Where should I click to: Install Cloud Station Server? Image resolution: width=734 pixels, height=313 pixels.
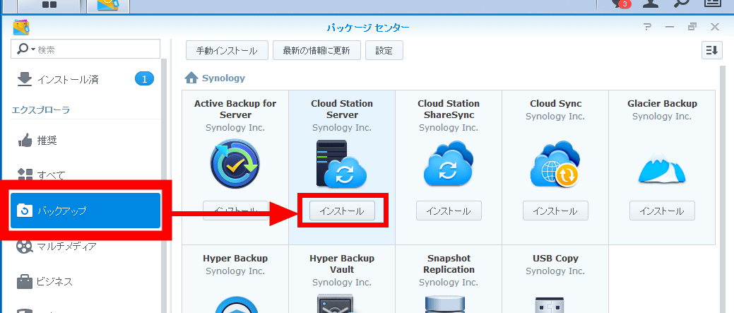pyautogui.click(x=342, y=211)
